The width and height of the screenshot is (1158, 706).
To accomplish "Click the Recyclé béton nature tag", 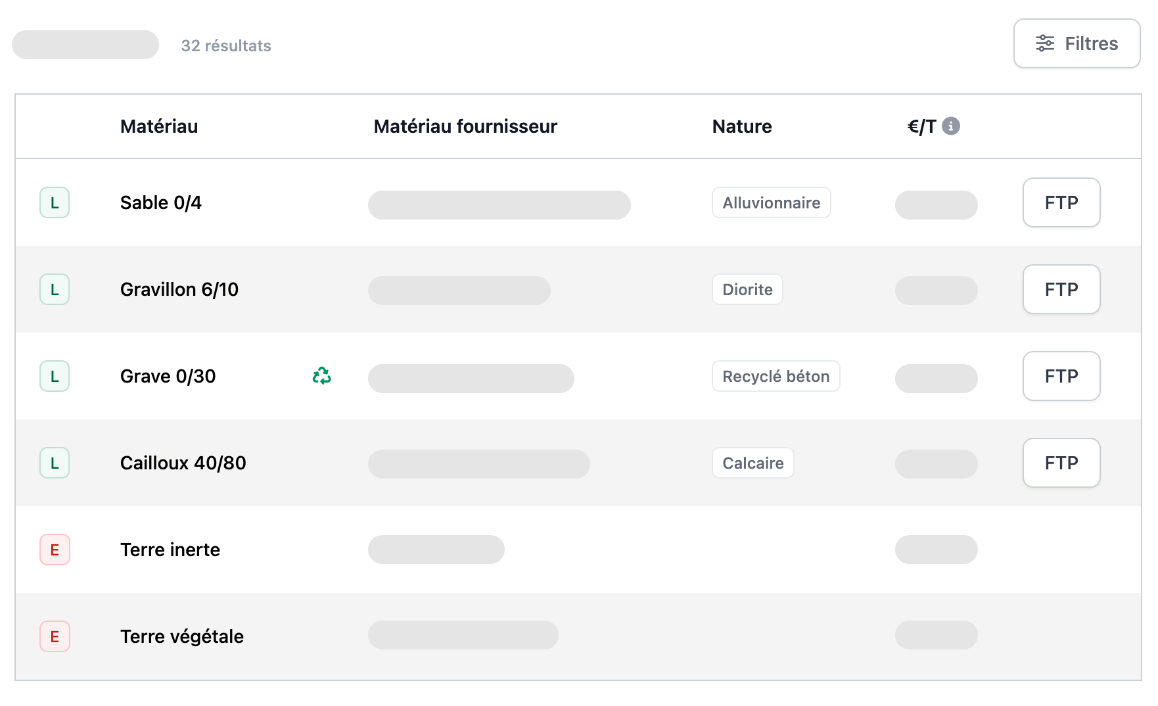I will [x=776, y=376].
